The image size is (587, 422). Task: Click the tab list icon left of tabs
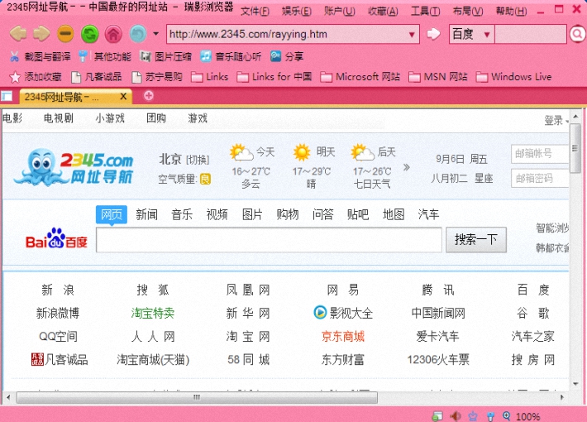(7, 96)
